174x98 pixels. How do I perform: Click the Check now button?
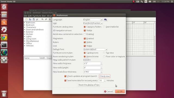(104, 76)
